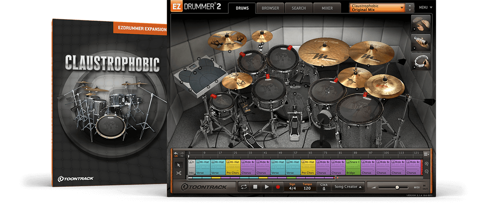Toggle loop playback
This screenshot has height=210, width=488.
(244, 187)
